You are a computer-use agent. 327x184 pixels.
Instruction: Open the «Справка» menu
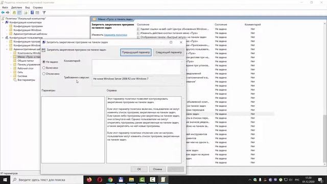(x=38, y=7)
